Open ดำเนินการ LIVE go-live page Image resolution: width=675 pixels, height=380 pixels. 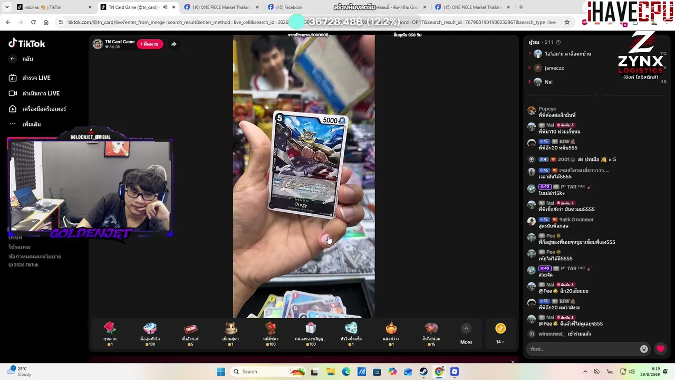tap(34, 93)
